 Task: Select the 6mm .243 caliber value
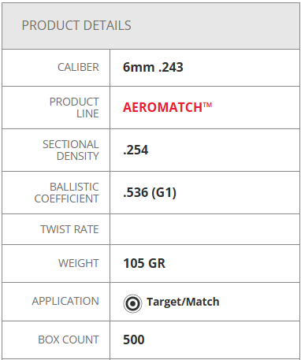coord(153,67)
